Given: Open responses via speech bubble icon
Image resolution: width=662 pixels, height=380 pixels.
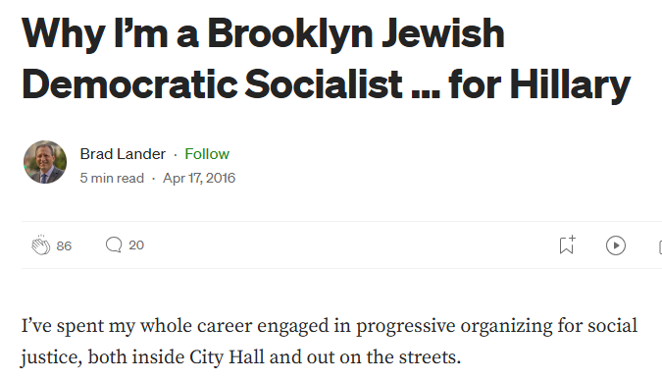Looking at the screenshot, I should [114, 244].
